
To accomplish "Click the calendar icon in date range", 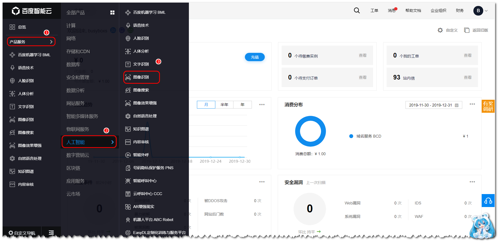I will (x=457, y=105).
